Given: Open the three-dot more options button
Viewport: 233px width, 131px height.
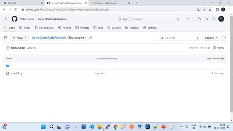Looking at the screenshot, I should 224,38.
